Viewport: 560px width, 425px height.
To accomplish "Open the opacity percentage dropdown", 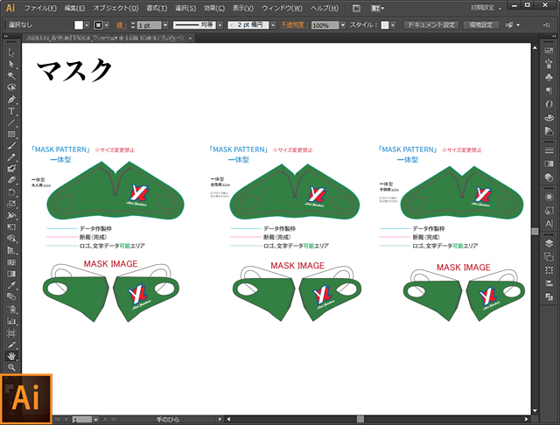I will [343, 25].
